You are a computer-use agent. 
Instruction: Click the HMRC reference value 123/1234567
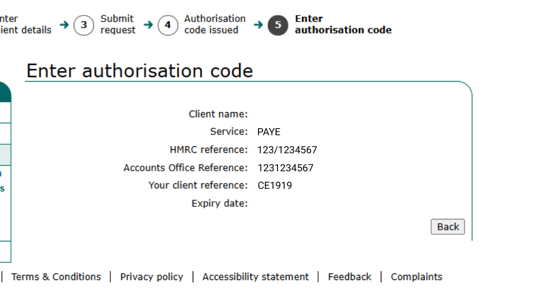point(287,150)
